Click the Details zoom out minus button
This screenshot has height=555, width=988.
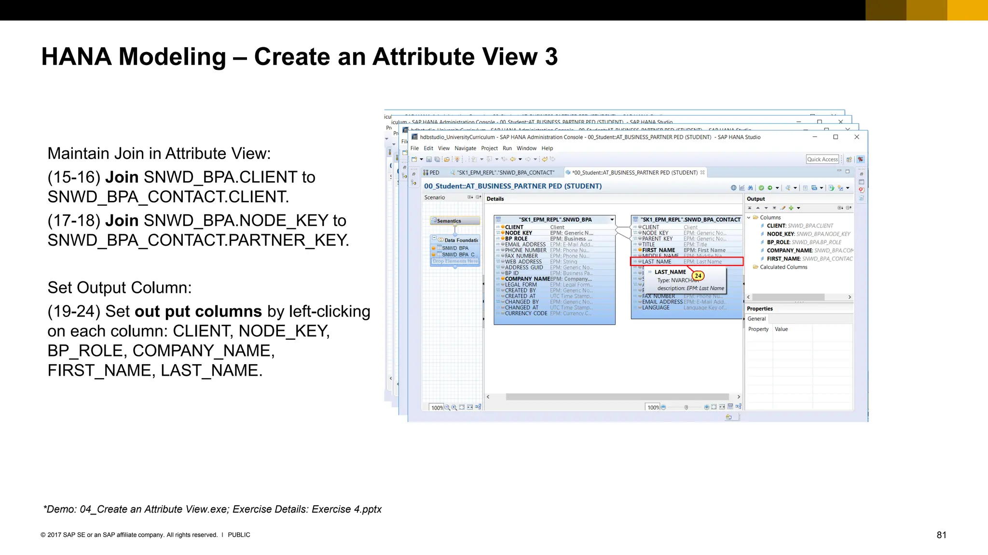[x=663, y=408]
